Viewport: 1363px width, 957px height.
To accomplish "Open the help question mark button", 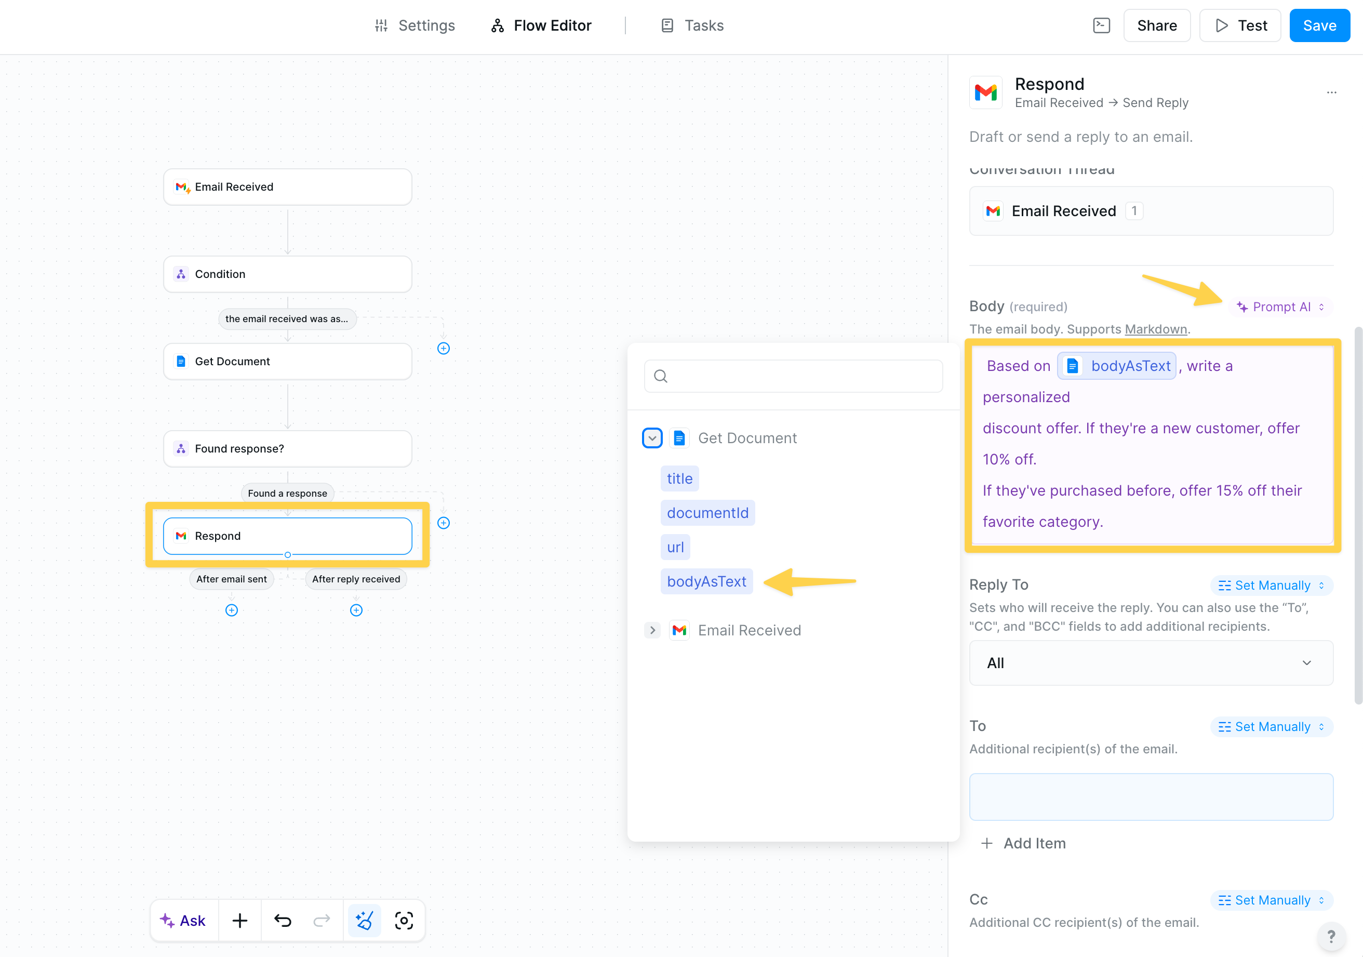I will (x=1331, y=936).
